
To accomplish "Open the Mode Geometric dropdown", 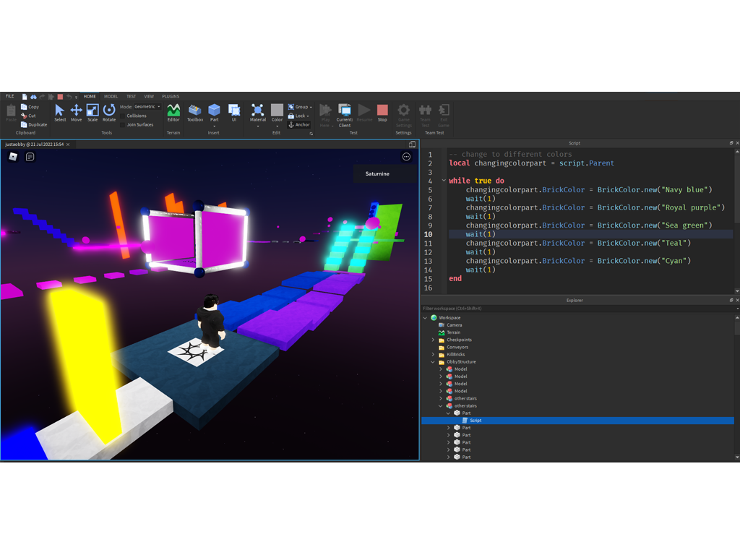I will click(x=147, y=106).
